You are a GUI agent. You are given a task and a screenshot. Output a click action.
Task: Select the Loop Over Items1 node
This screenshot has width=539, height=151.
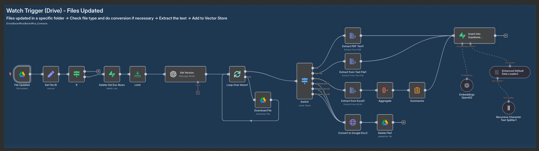[237, 74]
